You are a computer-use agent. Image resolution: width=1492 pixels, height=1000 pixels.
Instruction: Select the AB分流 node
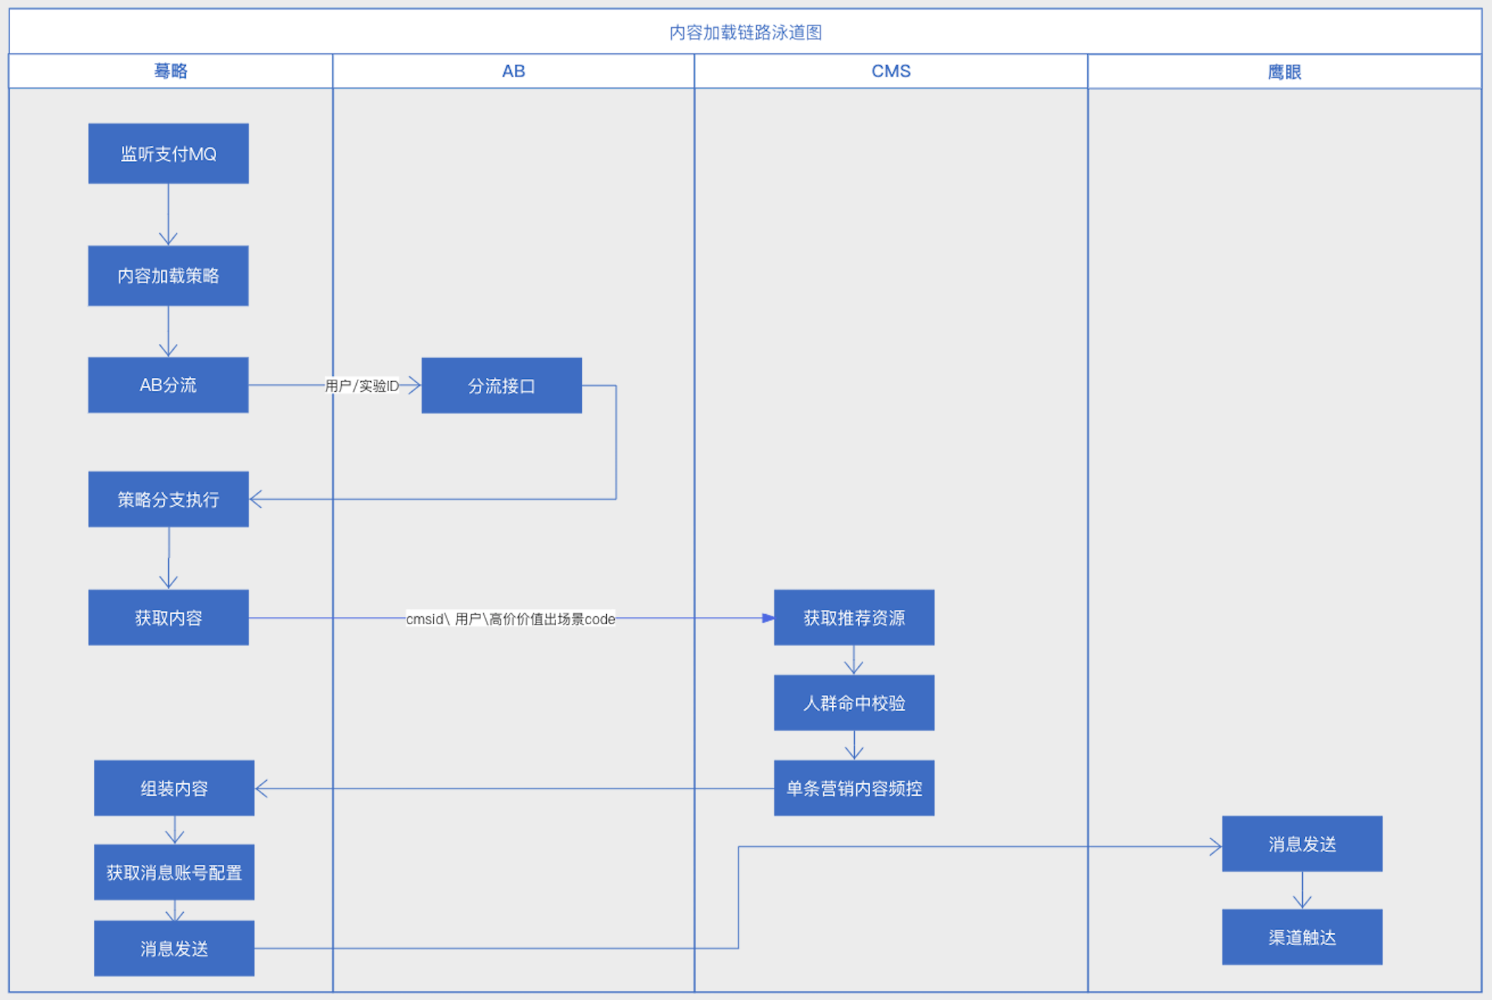pos(168,385)
